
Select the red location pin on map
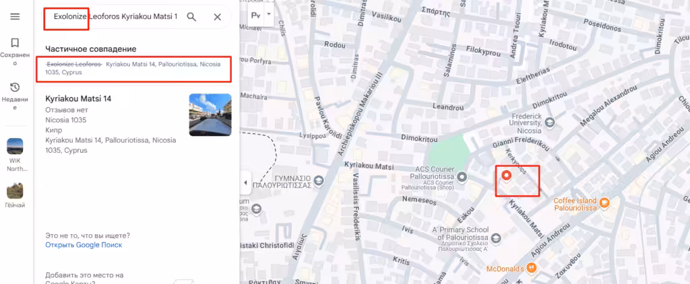click(x=507, y=176)
